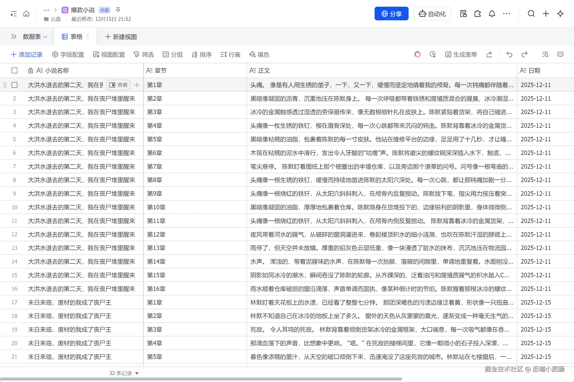Click the redo arrow icon
The height and width of the screenshot is (382, 574).
point(524,54)
